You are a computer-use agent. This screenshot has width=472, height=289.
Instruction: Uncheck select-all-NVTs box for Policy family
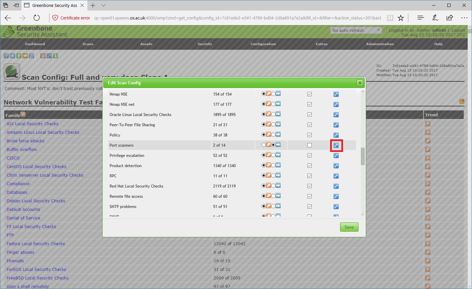coord(309,135)
